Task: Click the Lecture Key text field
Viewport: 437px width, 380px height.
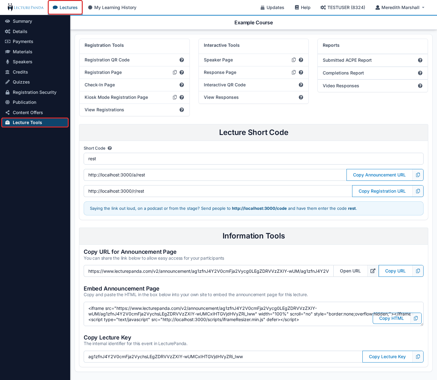Action: (x=223, y=357)
